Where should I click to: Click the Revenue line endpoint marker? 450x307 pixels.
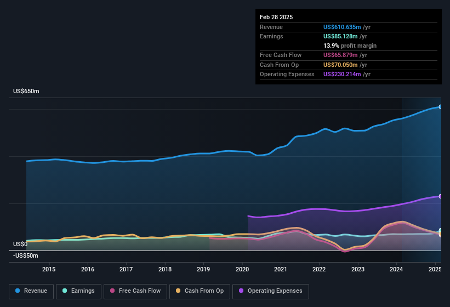441,107
